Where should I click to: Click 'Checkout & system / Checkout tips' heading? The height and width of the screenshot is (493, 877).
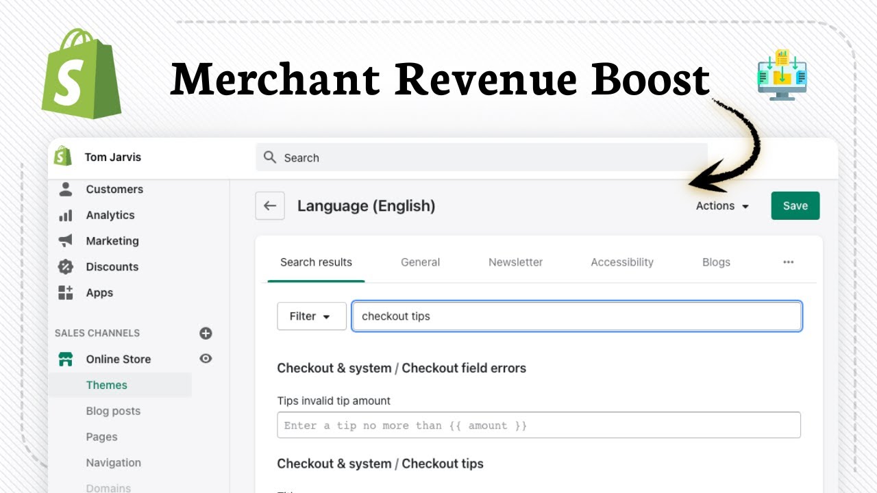380,464
